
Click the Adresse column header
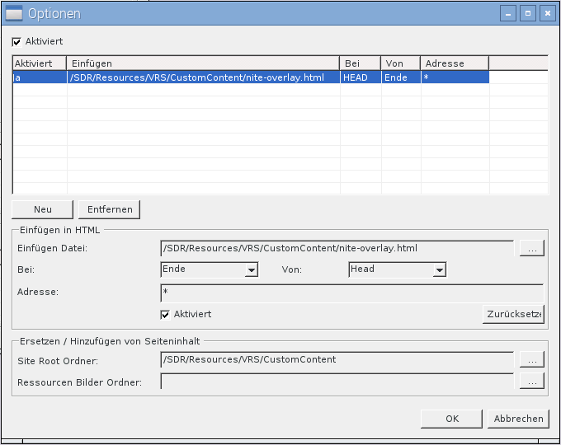pyautogui.click(x=454, y=63)
